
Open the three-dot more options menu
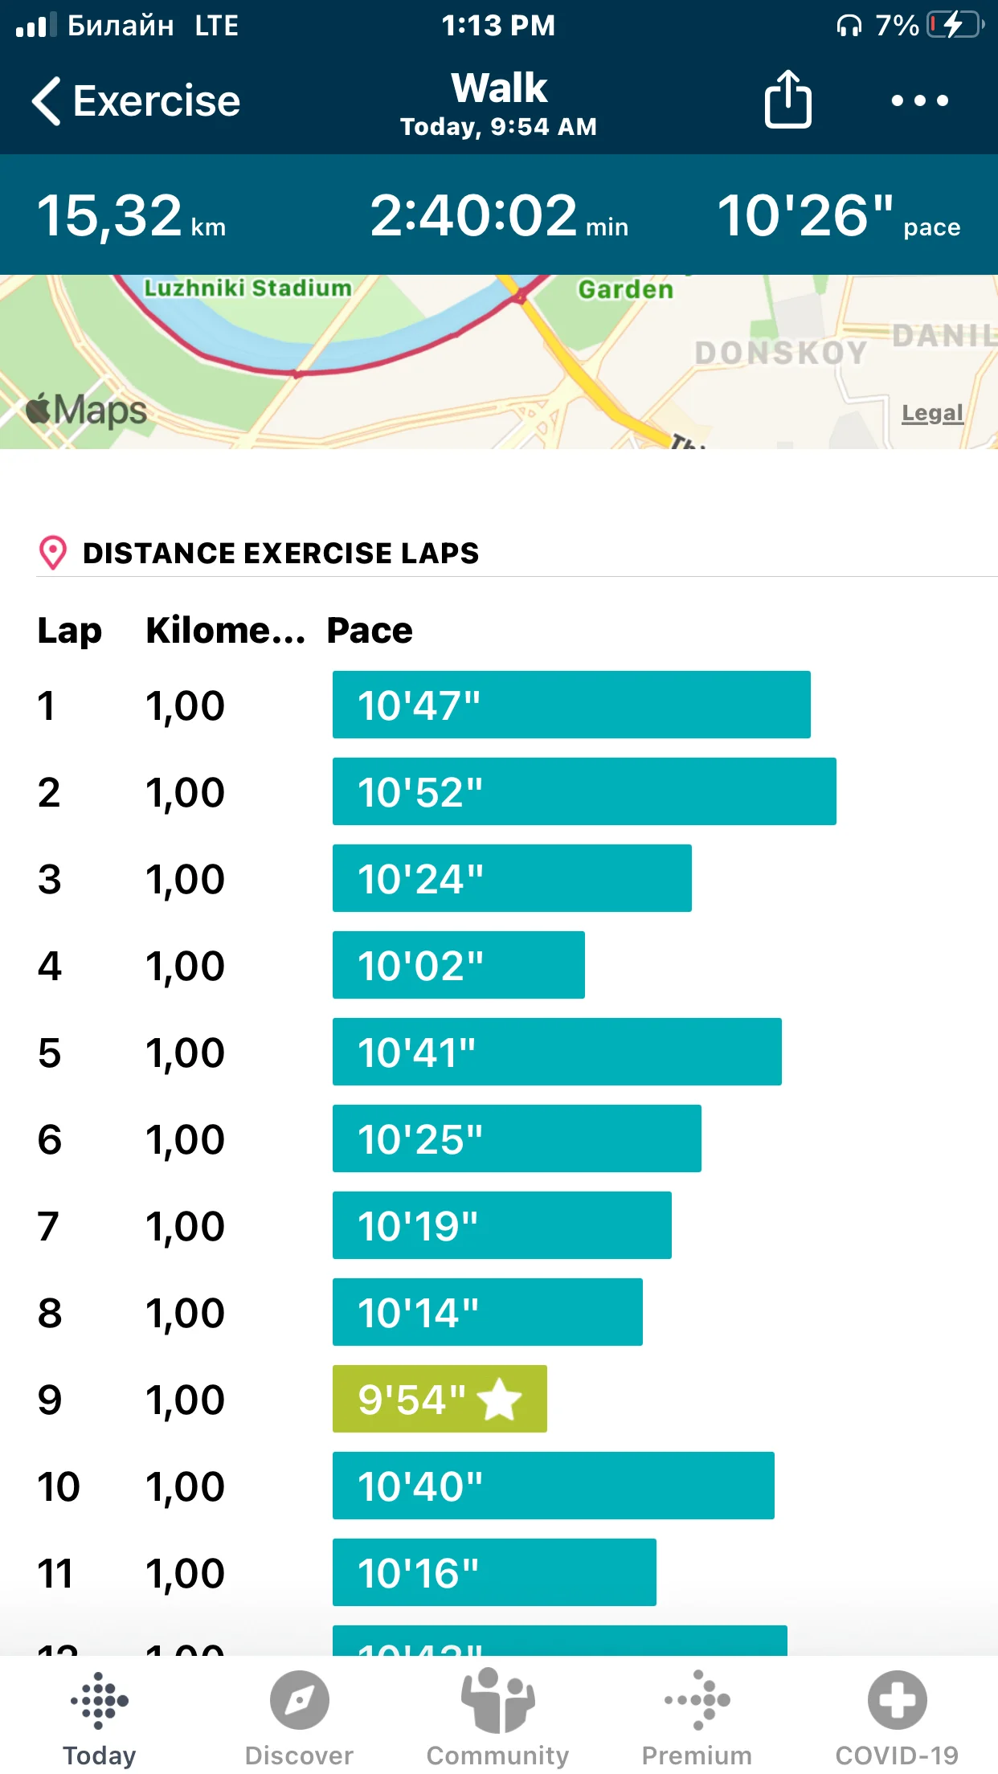point(919,100)
